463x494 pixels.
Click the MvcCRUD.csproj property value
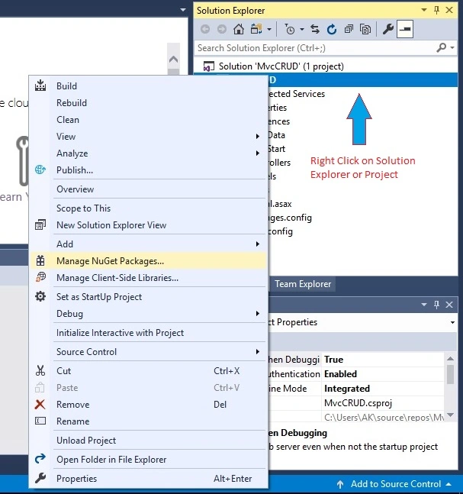(x=359, y=403)
